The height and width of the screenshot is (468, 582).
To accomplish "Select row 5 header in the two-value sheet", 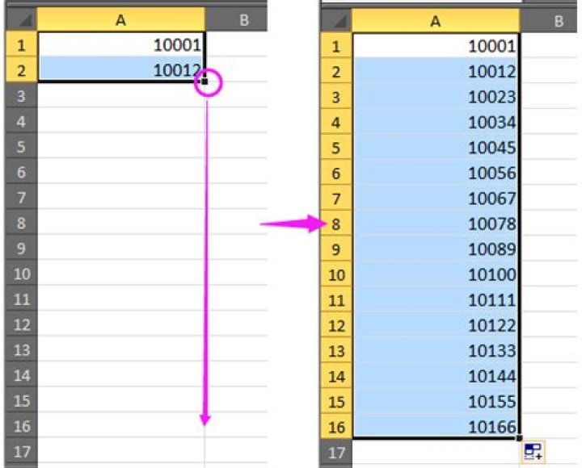I will pyautogui.click(x=21, y=146).
